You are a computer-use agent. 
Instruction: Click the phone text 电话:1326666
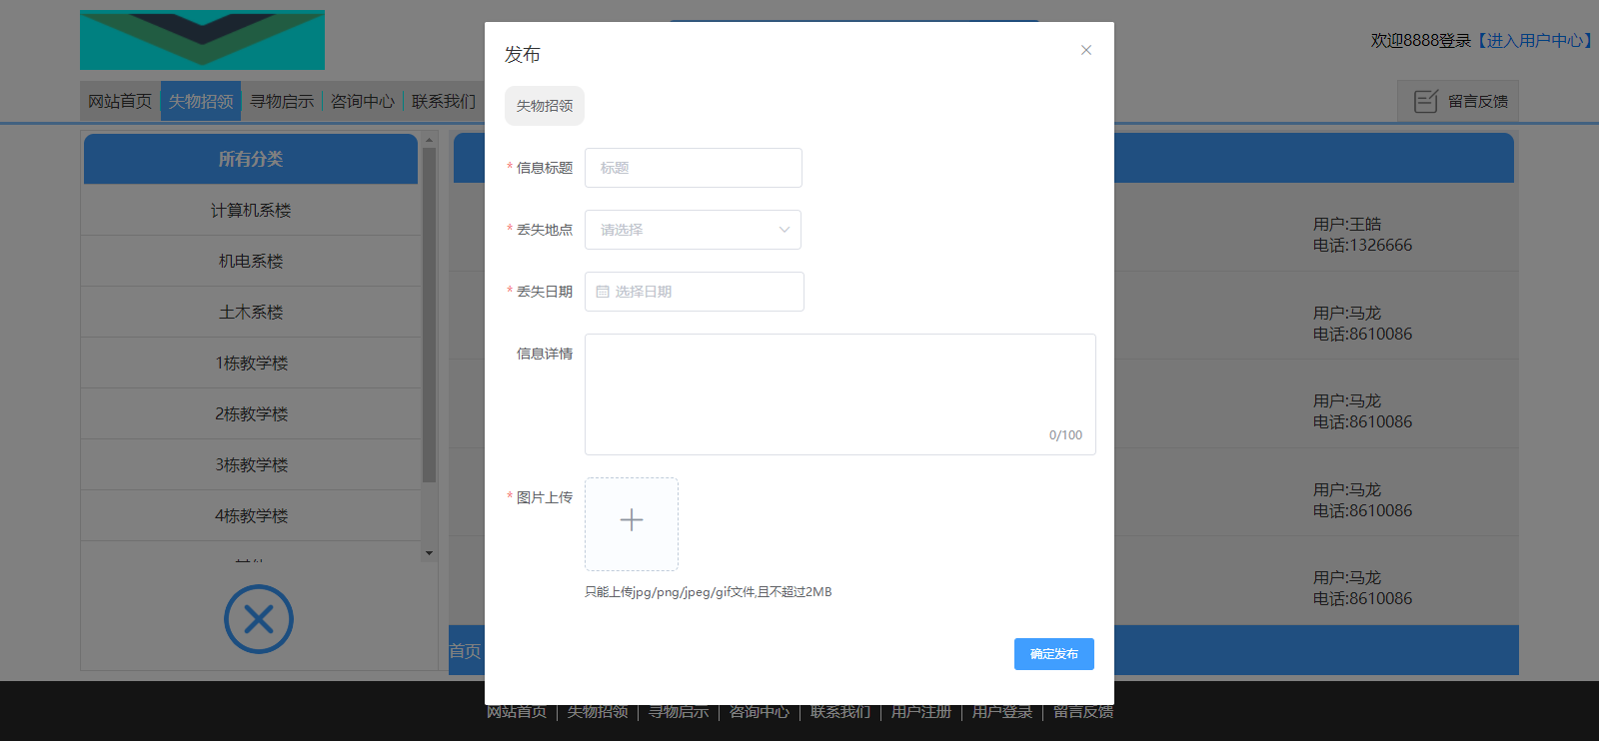pos(1363,245)
